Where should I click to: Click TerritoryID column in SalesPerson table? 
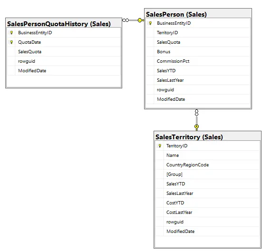point(198,33)
